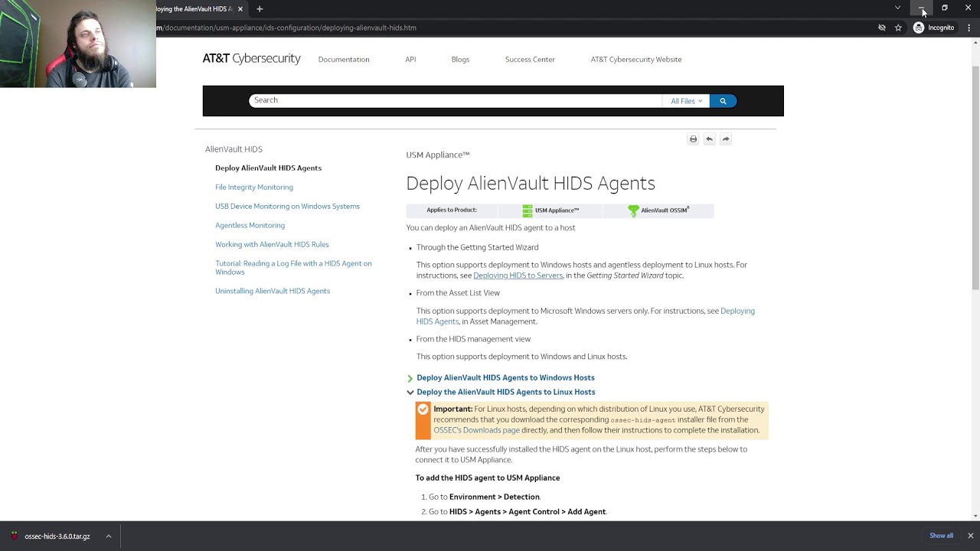Open File Integrity Monitoring sidebar link
Viewport: 980px width, 551px height.
(x=254, y=187)
